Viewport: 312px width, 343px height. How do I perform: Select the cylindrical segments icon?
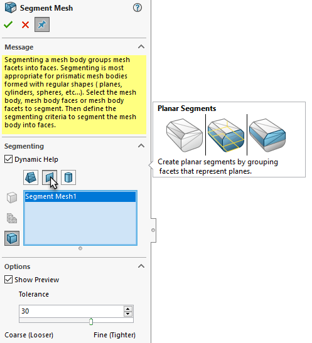(x=68, y=177)
